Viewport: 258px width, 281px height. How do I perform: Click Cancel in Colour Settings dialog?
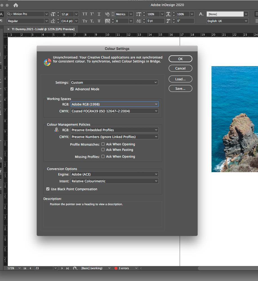coord(180,68)
